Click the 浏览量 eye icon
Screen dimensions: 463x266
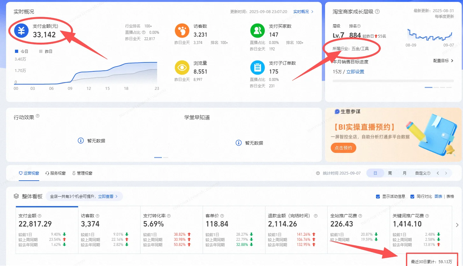(182, 68)
